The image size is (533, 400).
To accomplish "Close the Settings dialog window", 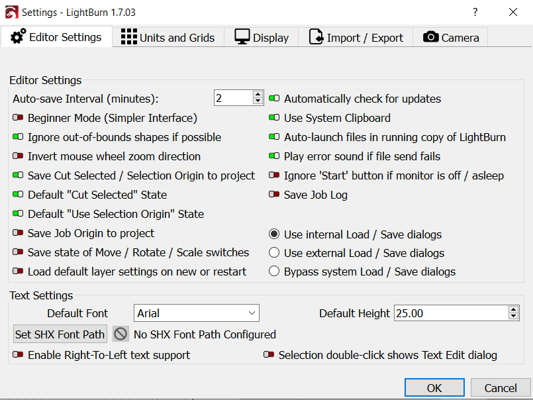I will (x=513, y=12).
